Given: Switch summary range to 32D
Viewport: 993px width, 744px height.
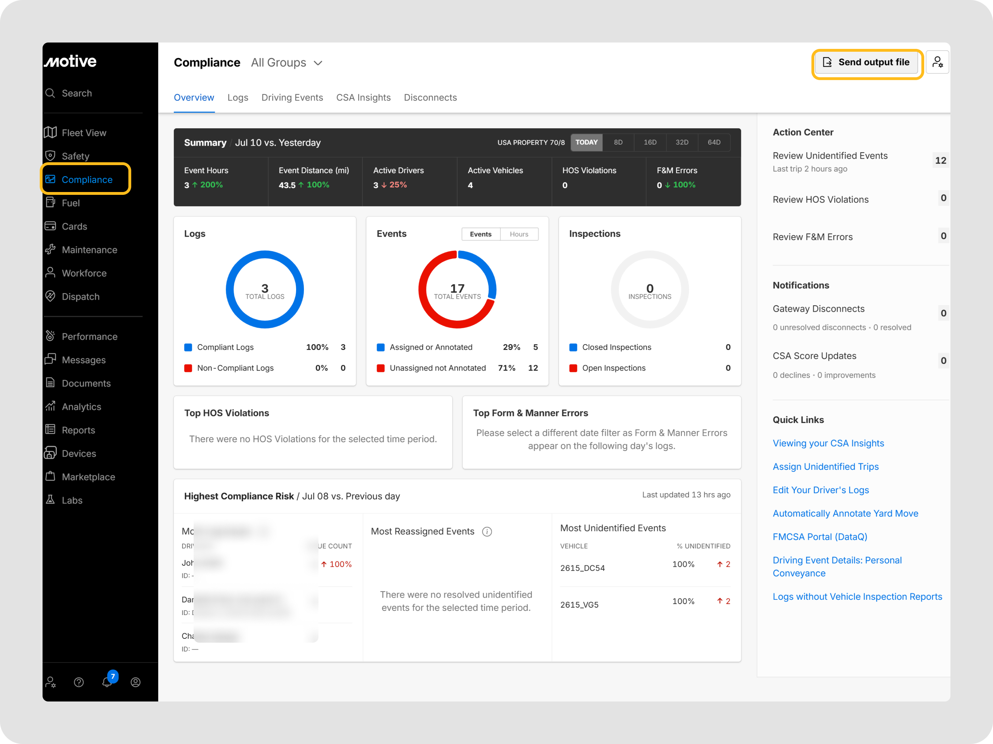Looking at the screenshot, I should (x=682, y=142).
